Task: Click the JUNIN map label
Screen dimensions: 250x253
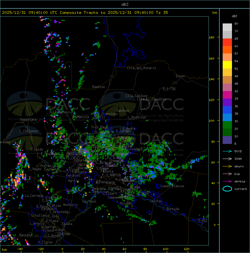Action: point(111,183)
